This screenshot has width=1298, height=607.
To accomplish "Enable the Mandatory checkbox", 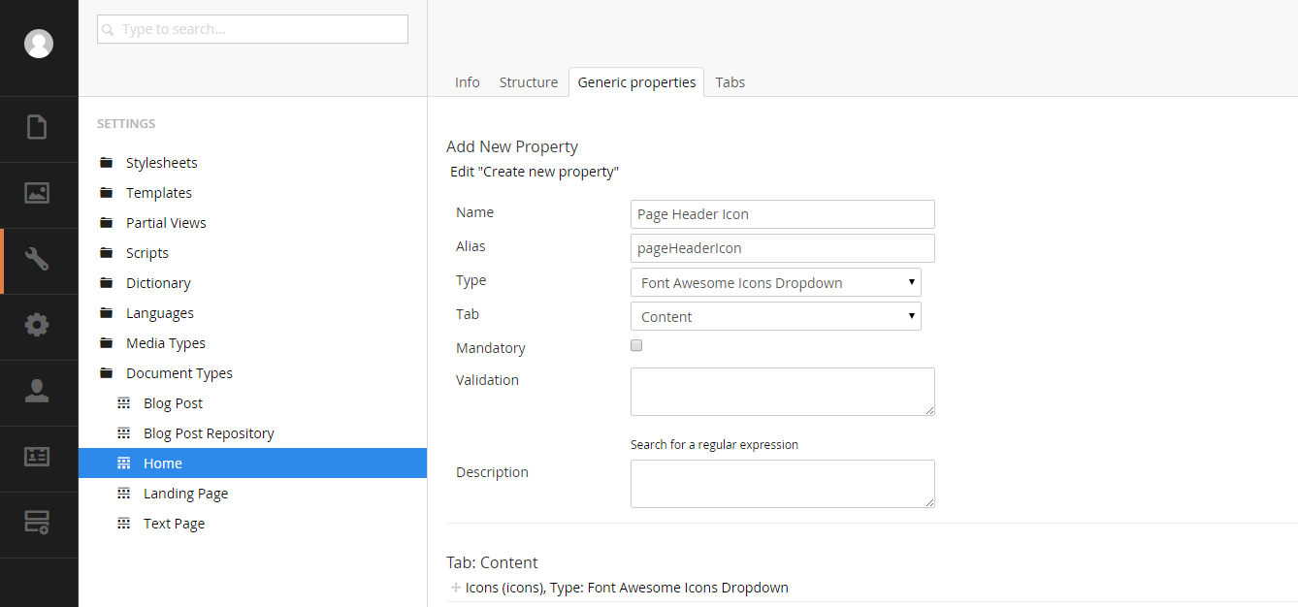I will tap(636, 346).
